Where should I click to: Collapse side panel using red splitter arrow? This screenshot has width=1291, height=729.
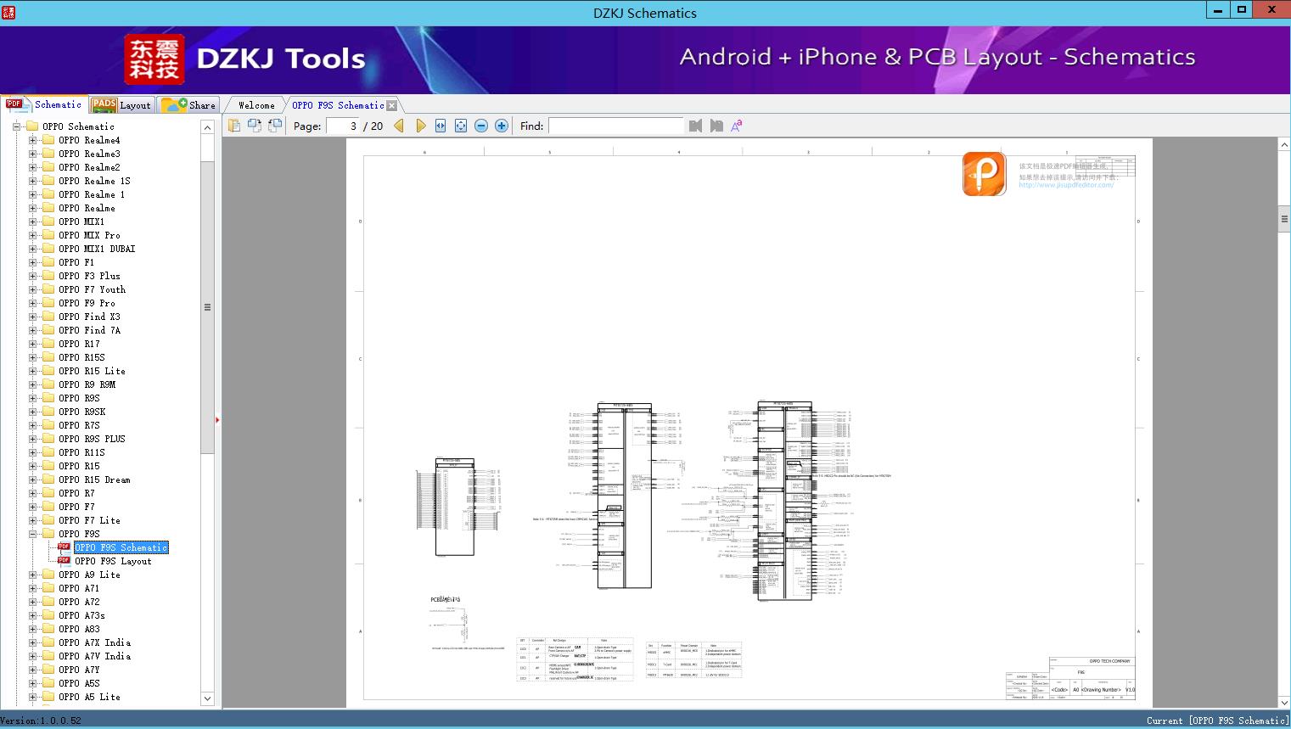[x=217, y=420]
